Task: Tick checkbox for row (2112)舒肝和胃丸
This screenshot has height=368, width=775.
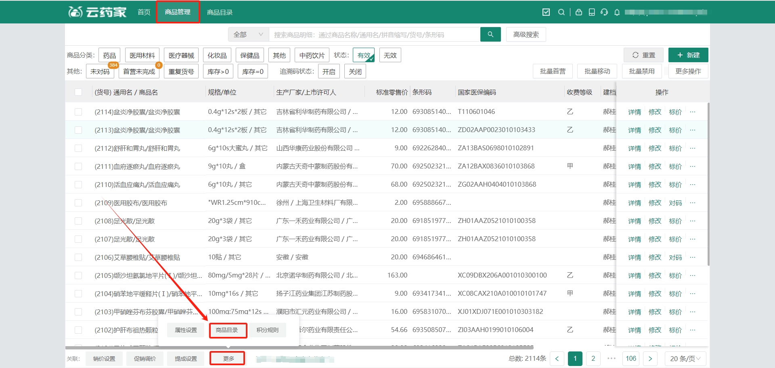Action: coord(78,148)
